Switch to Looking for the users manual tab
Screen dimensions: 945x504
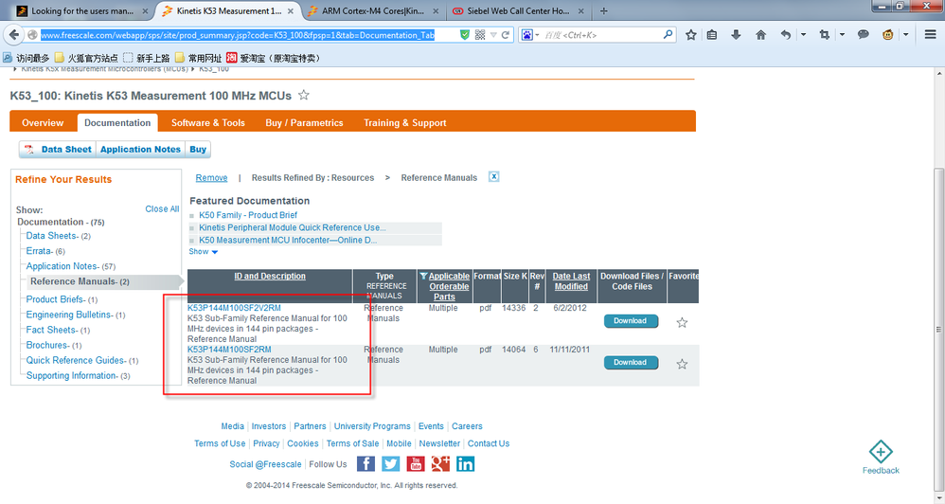coord(82,10)
